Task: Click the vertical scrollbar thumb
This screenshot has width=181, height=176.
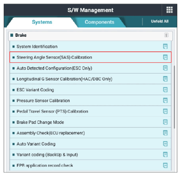Action: tap(174, 97)
